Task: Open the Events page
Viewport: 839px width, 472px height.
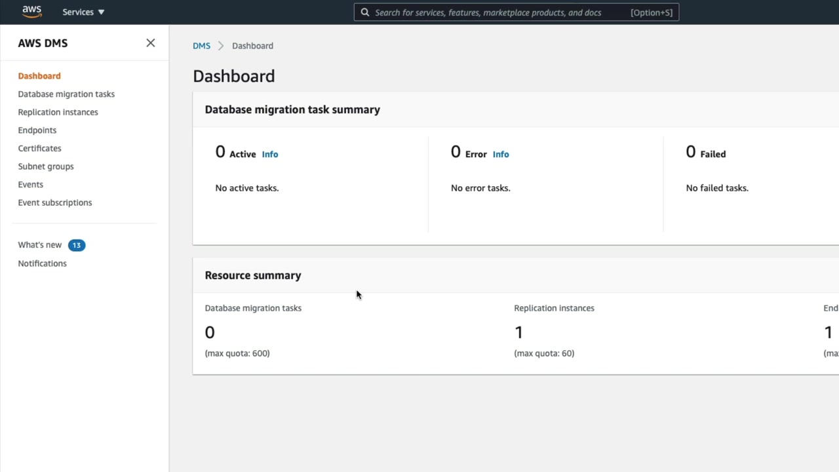Action: pos(30,185)
